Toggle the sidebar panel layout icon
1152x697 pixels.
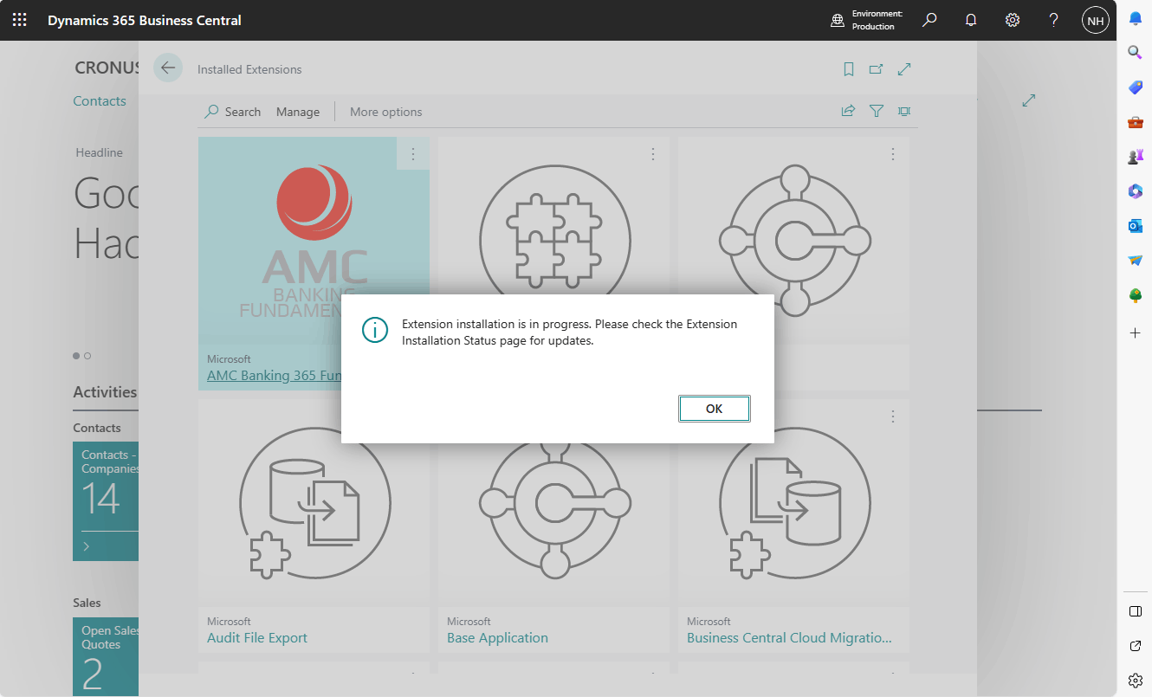pyautogui.click(x=1135, y=611)
